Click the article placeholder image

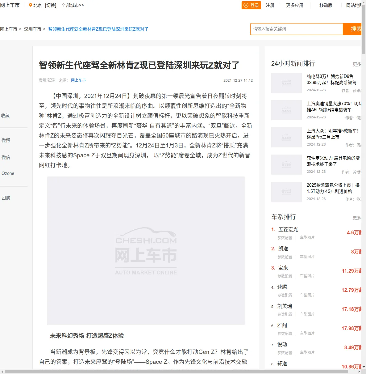(146, 251)
